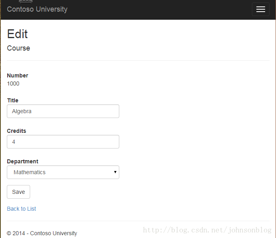Click the partial icon above the brand name
Viewport: 276px width, 238px height.
point(26,2)
